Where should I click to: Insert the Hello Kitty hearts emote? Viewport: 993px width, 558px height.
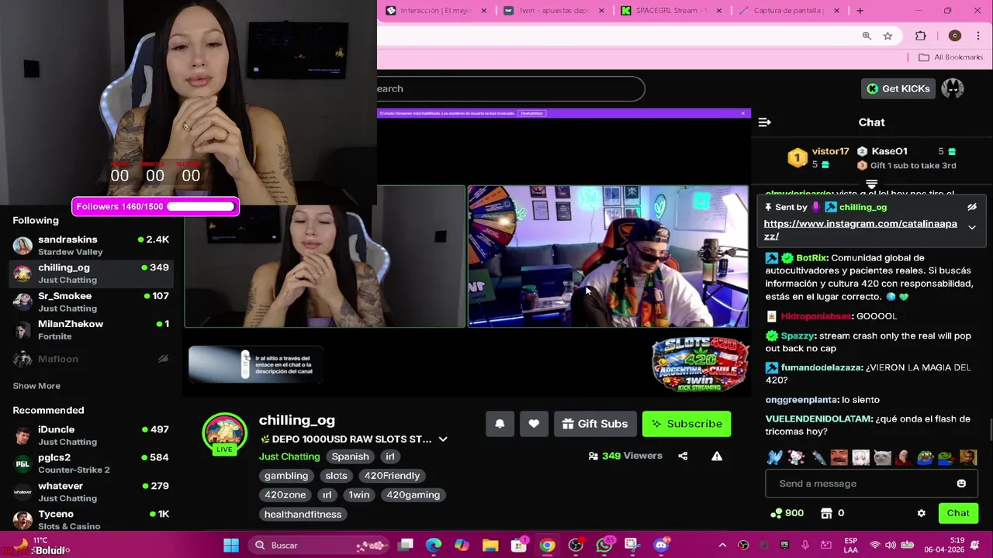796,457
